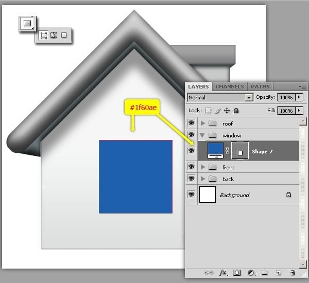Click the Shape 7 blue color thumbnail
Image resolution: width=309 pixels, height=283 pixels.
pyautogui.click(x=215, y=151)
